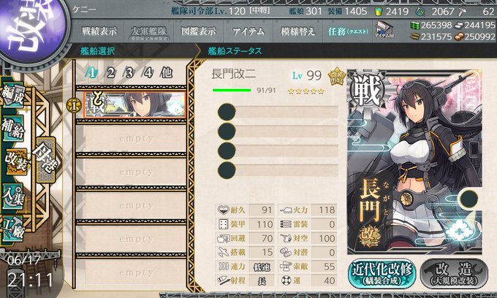Open the 入渠 repair dock icon

(13, 196)
